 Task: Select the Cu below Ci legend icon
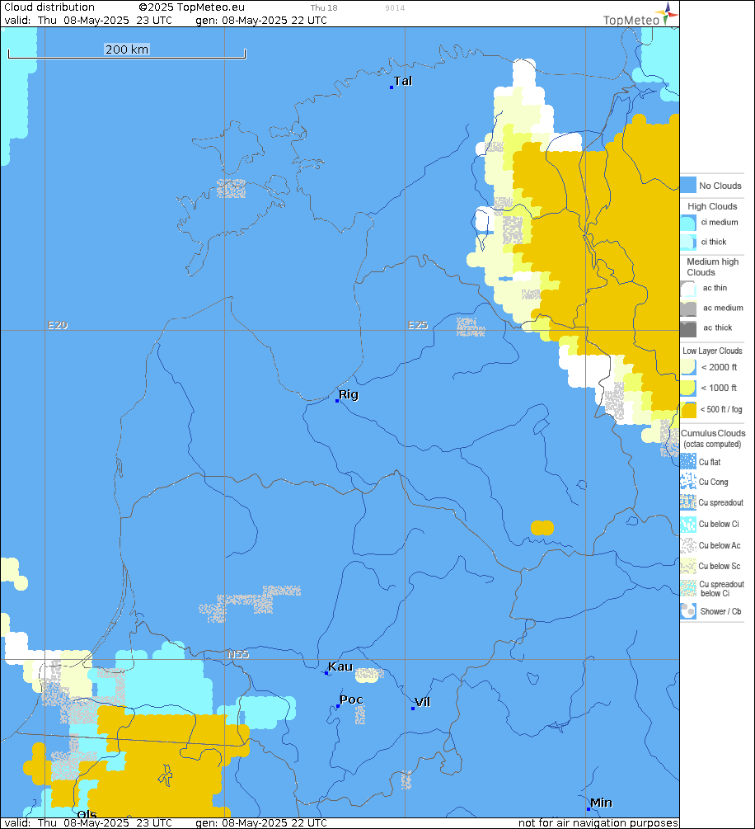point(688,524)
